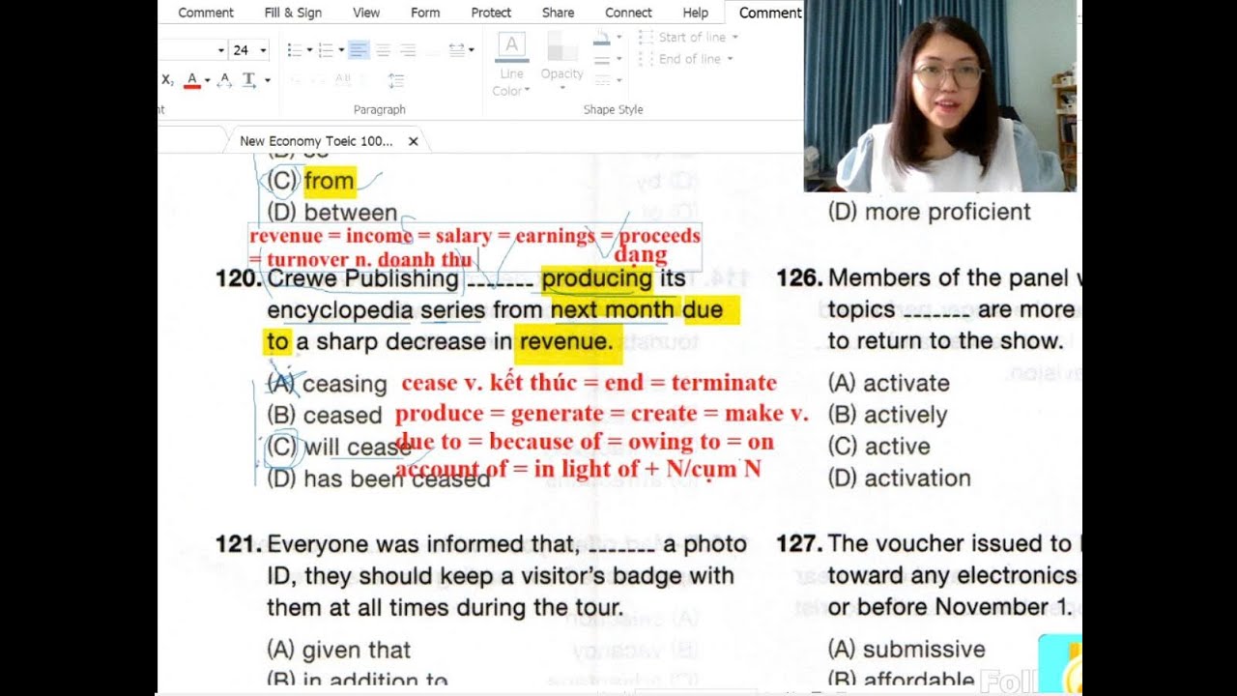Expand the text style T dropdown arrow
This screenshot has height=696, width=1237.
click(267, 80)
